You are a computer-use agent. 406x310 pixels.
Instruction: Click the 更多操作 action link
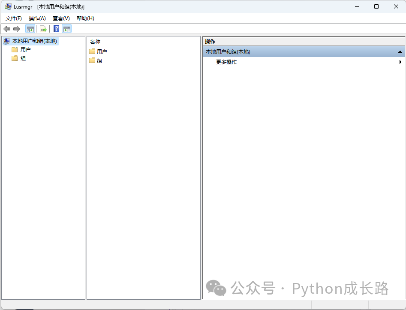click(226, 62)
